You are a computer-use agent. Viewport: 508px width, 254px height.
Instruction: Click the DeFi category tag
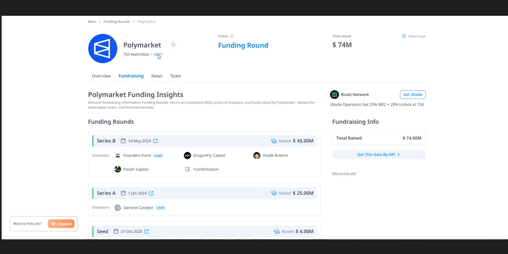(x=158, y=54)
